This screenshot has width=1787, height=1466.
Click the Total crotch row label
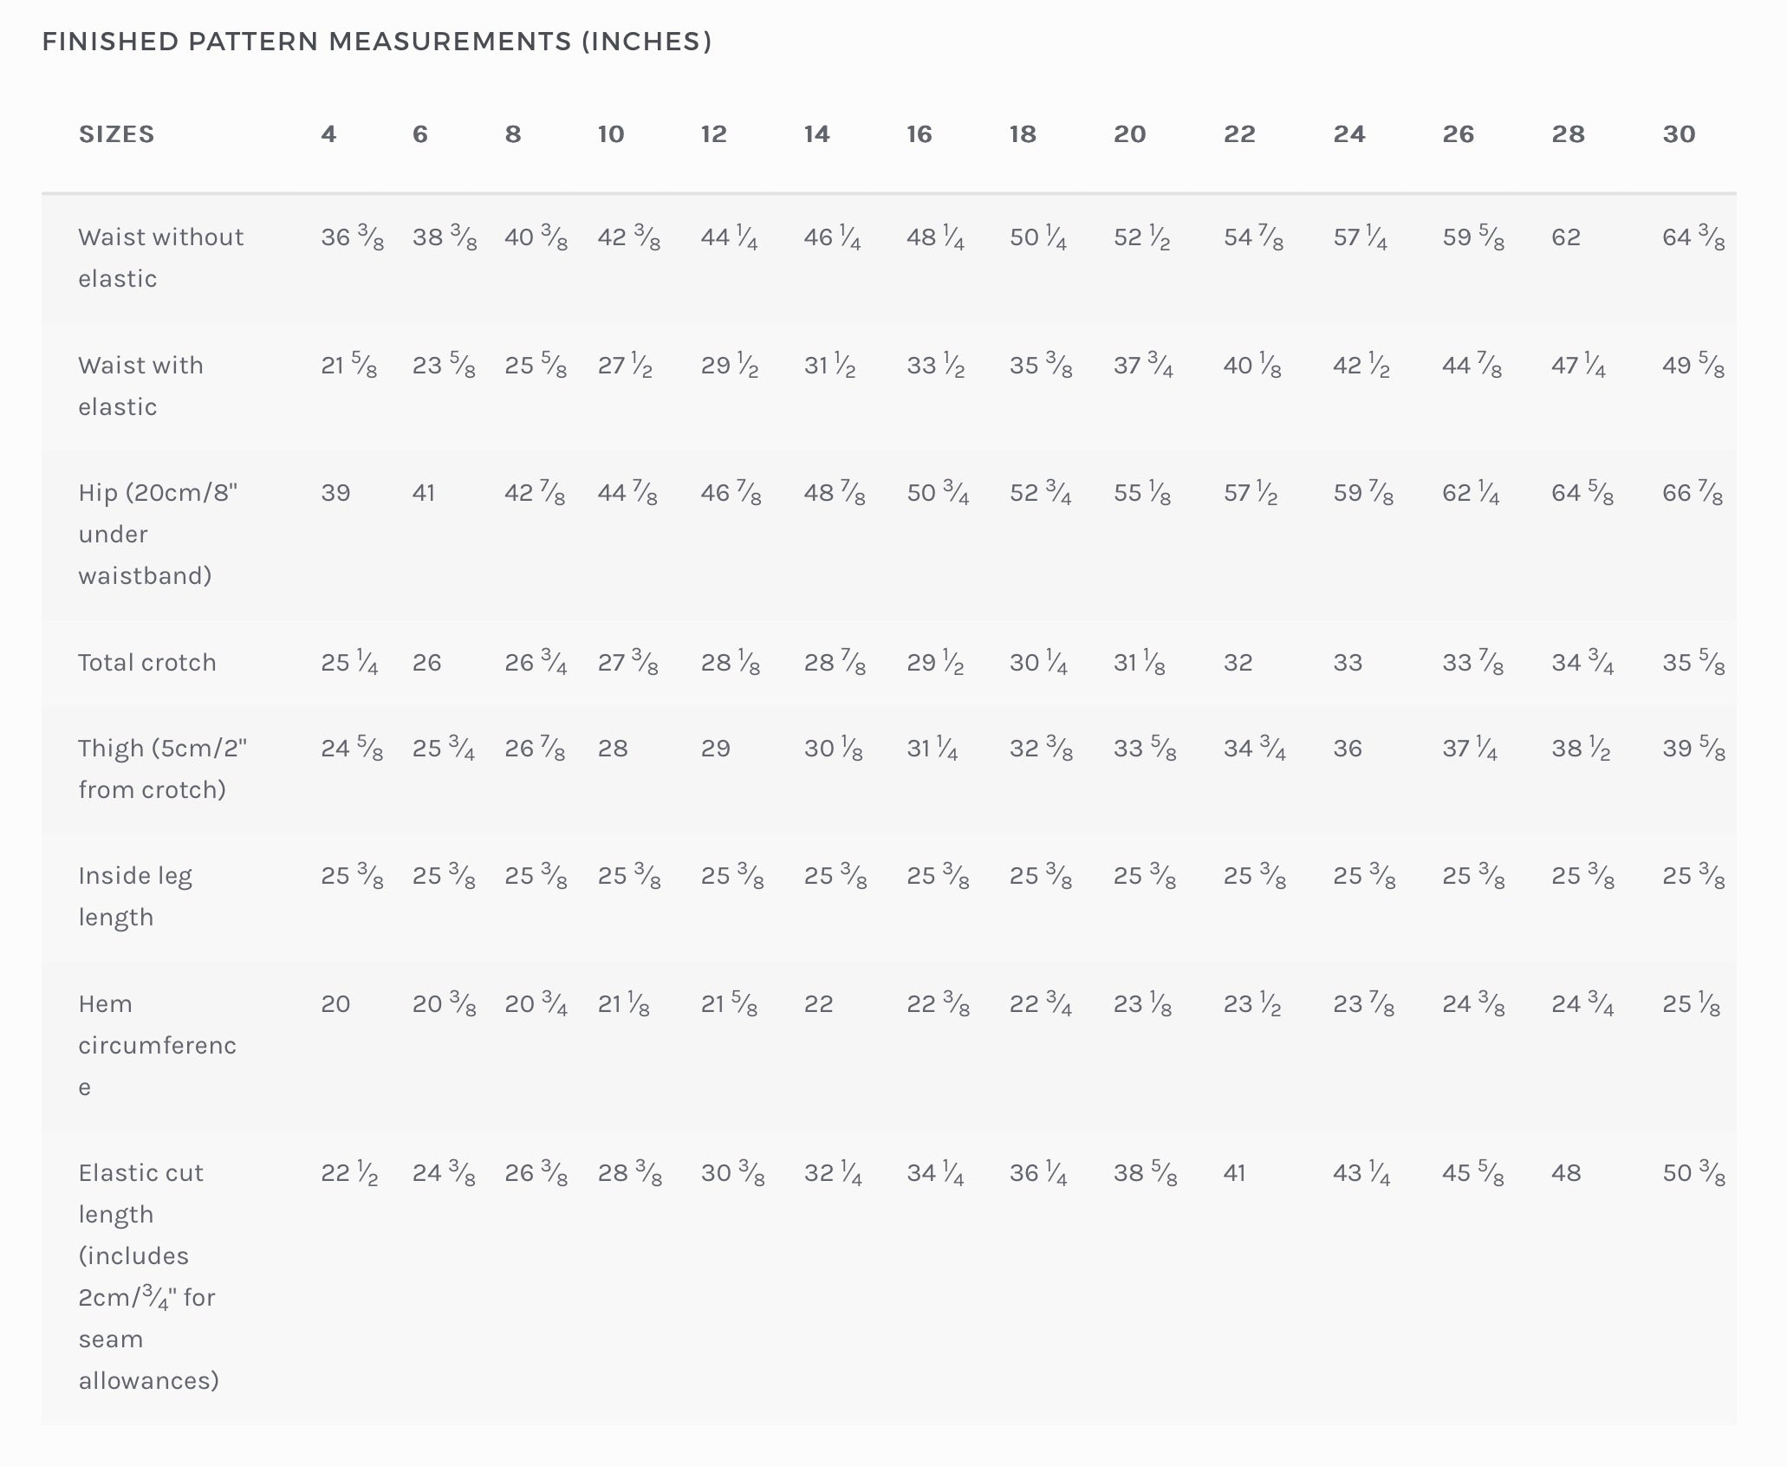coord(147,663)
